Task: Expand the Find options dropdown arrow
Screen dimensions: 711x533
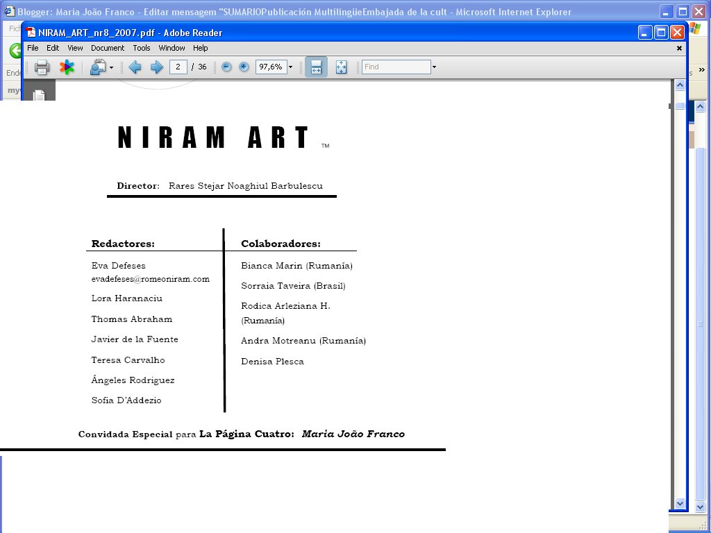Action: [x=434, y=67]
